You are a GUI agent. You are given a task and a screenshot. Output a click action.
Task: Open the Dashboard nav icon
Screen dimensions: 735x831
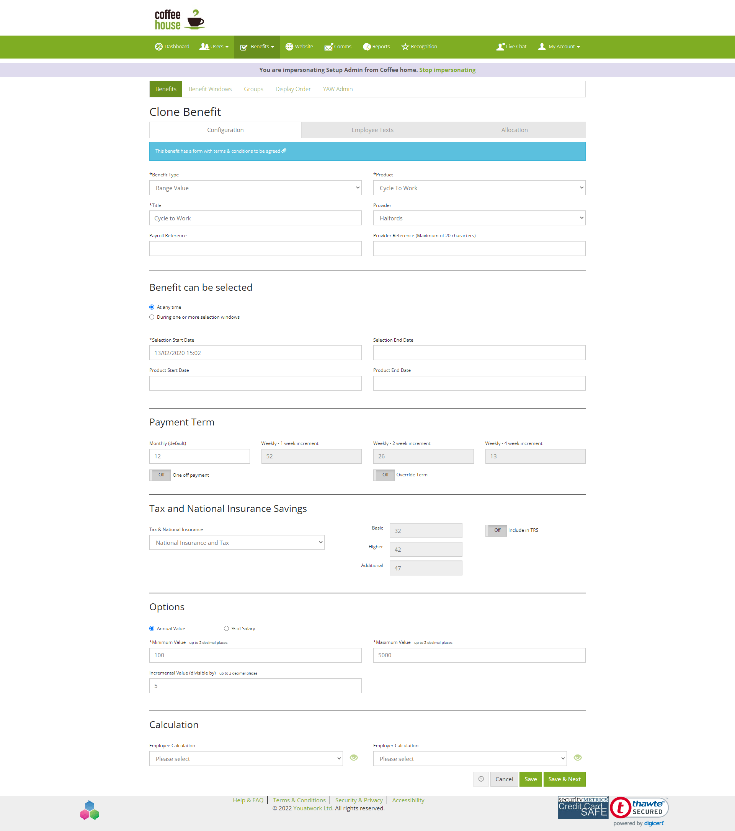(158, 47)
